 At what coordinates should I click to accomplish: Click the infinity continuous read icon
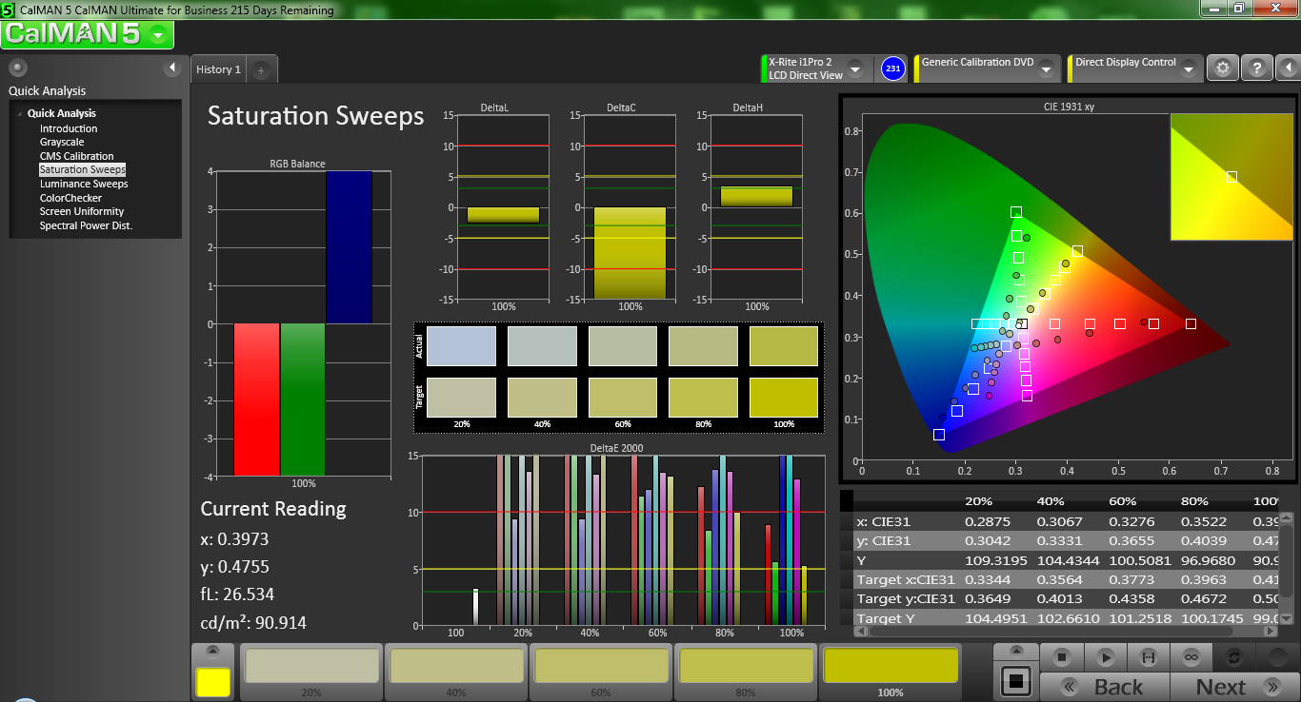tap(1191, 657)
